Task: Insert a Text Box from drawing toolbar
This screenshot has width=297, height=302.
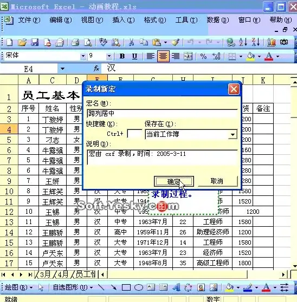Action: tap(151, 287)
